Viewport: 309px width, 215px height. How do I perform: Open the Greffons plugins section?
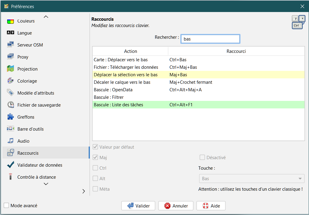pyautogui.click(x=25, y=117)
